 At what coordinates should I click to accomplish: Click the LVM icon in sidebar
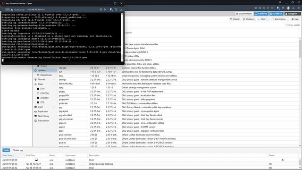[x=38, y=89]
